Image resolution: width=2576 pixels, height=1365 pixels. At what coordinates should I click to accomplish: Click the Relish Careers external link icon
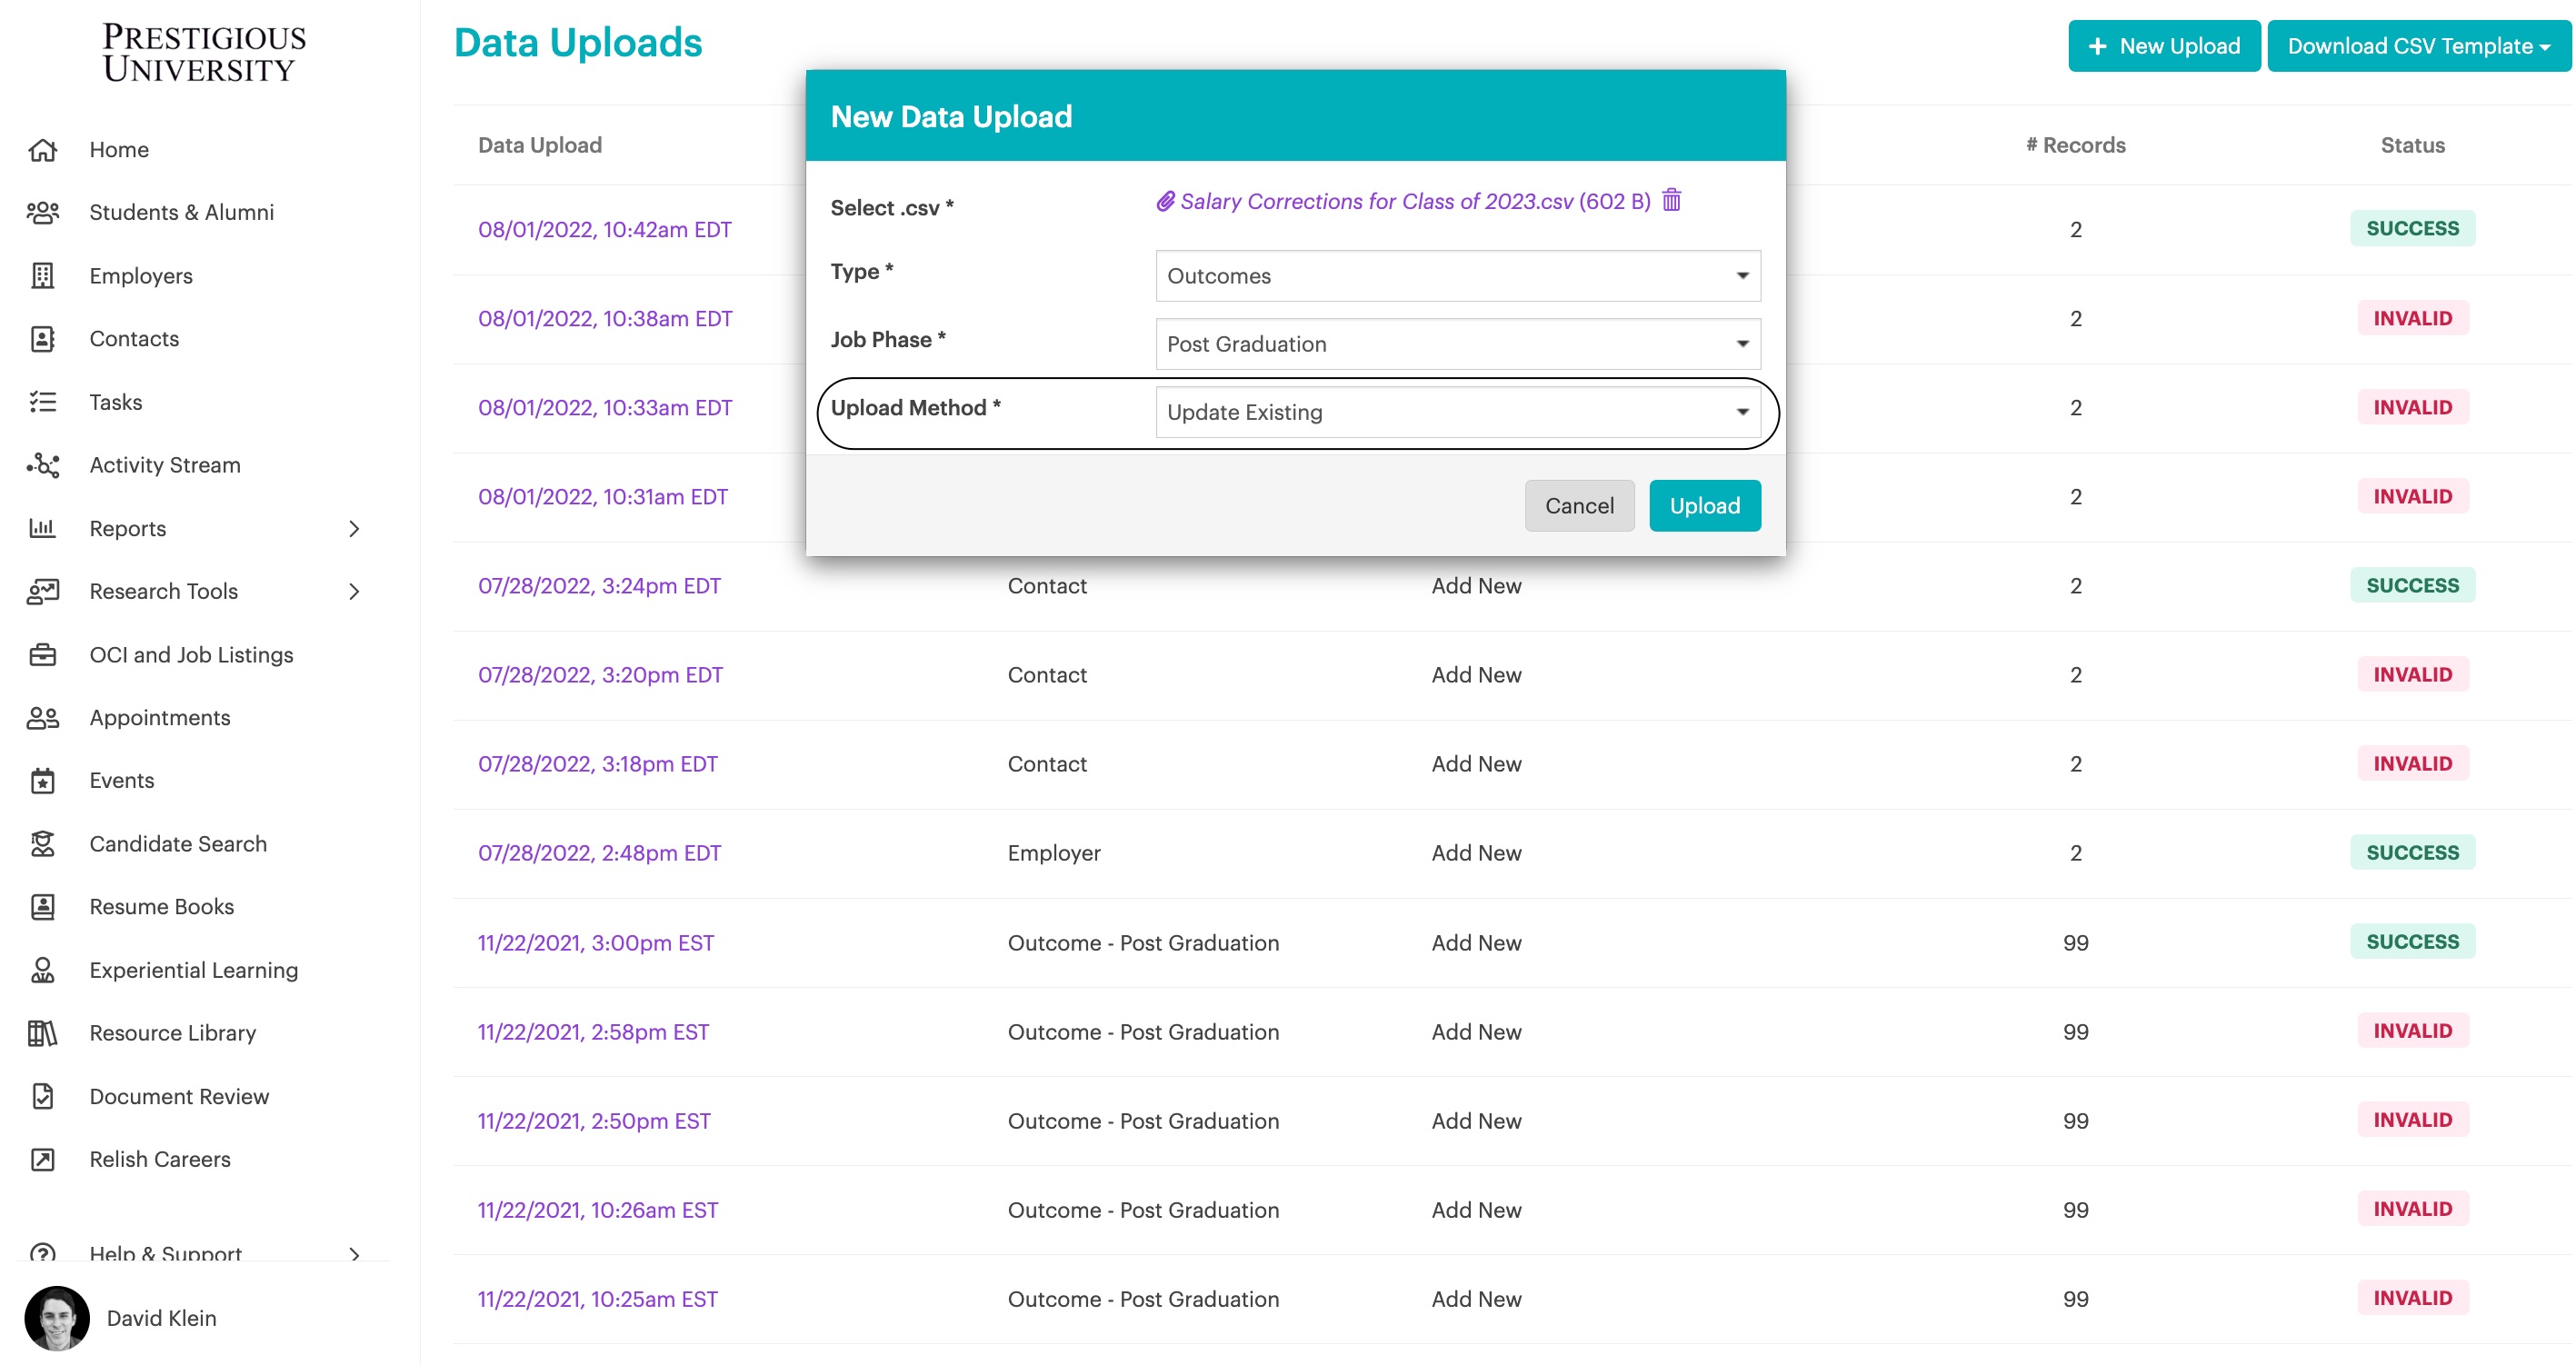click(x=42, y=1160)
